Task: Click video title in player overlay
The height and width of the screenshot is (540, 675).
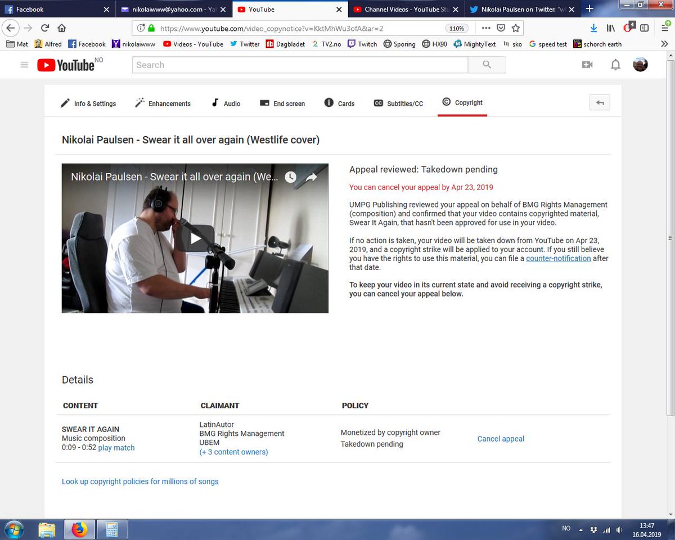Action: click(174, 177)
